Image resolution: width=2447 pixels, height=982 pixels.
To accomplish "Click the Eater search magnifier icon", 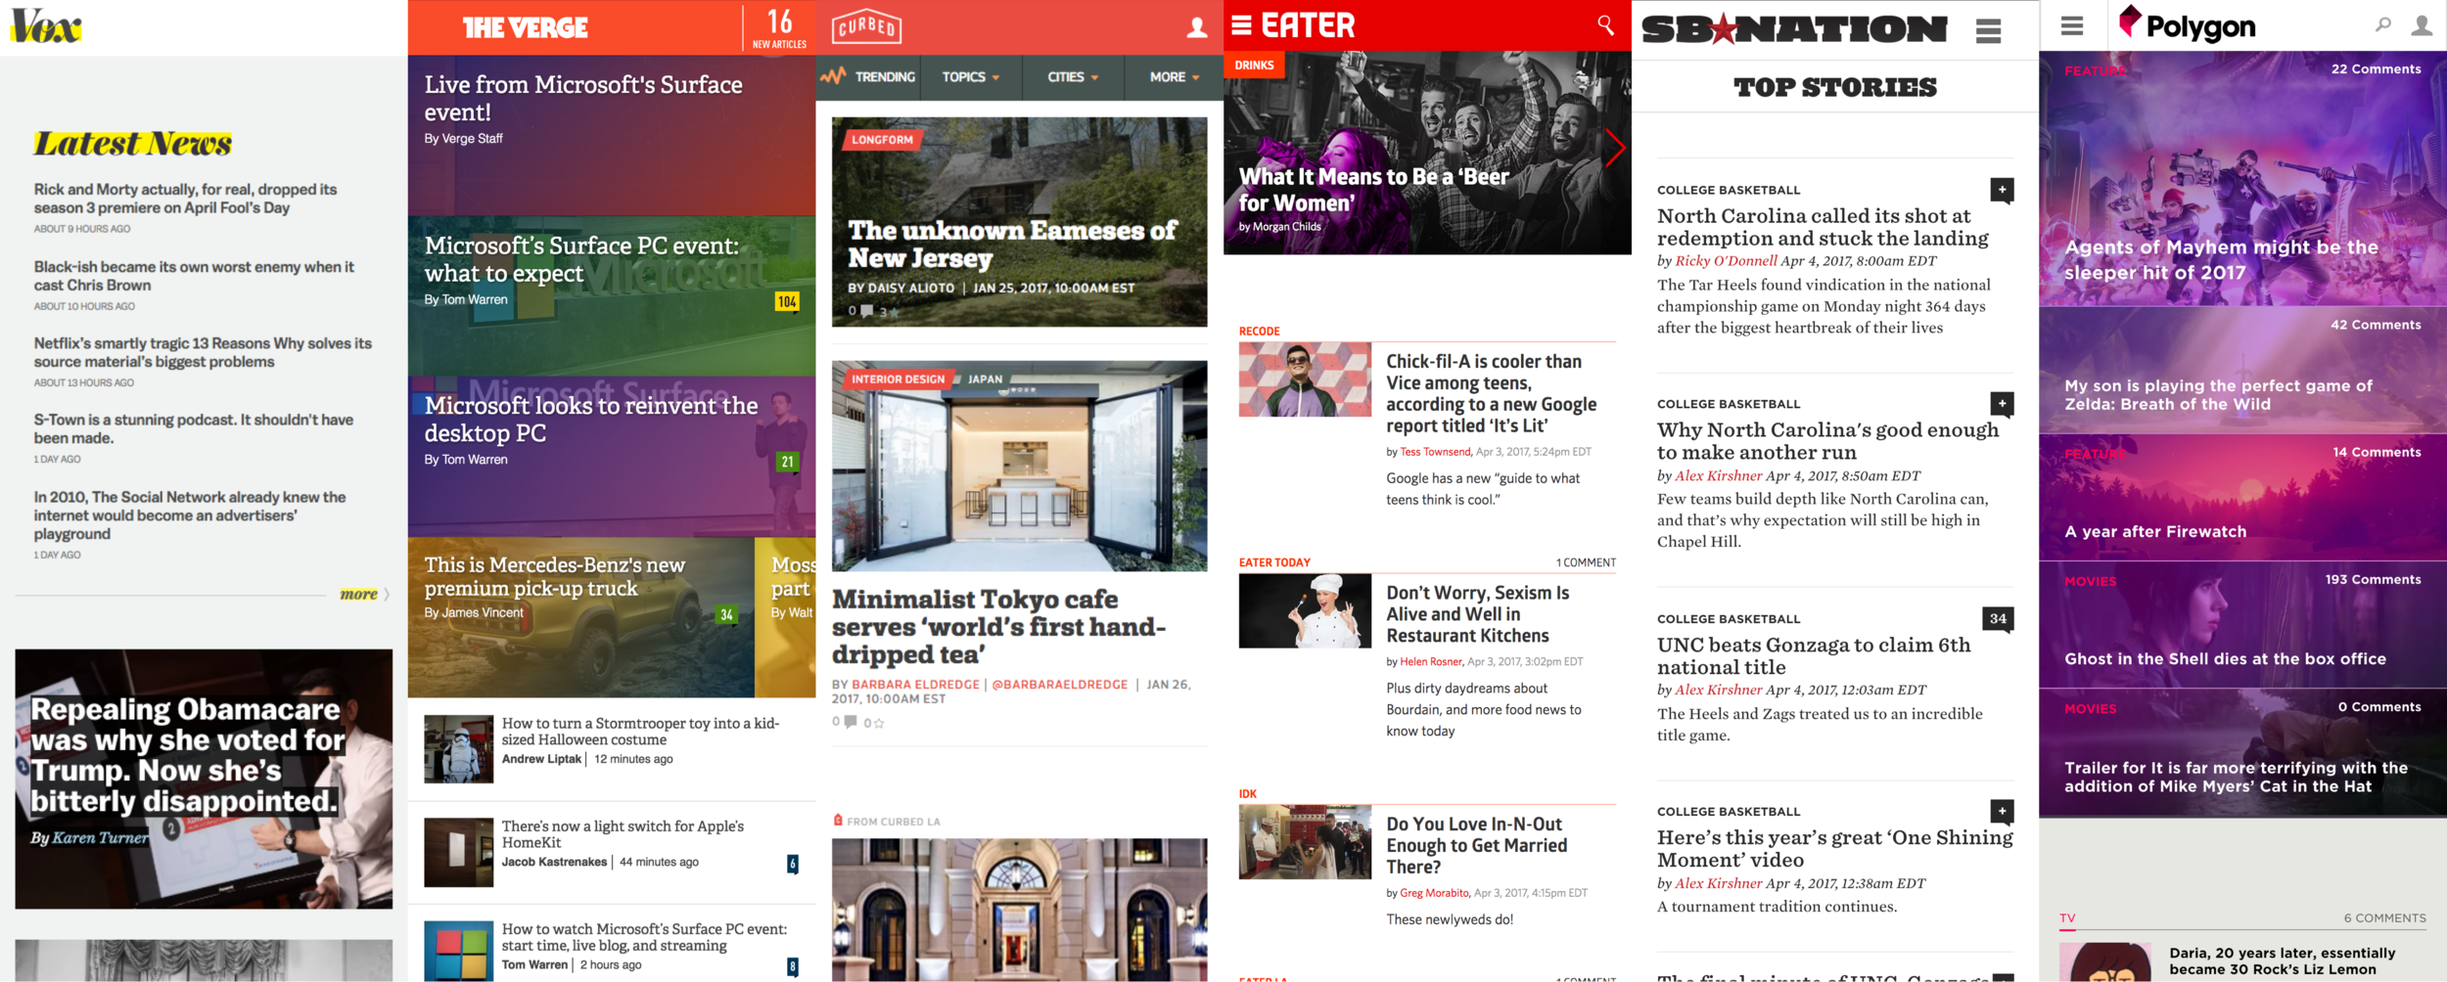I will tap(1605, 24).
